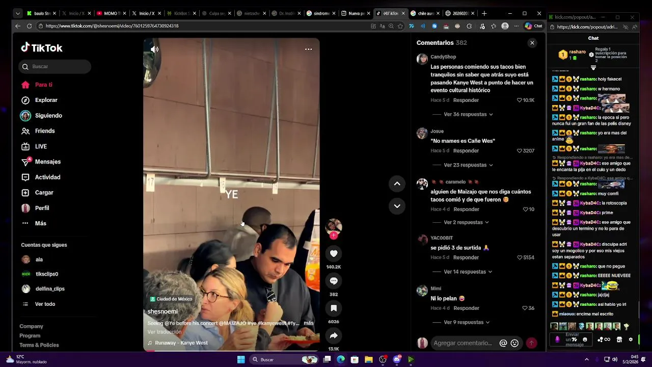652x367 pixels.
Task: Like the video with the heart icon
Action: [334, 253]
